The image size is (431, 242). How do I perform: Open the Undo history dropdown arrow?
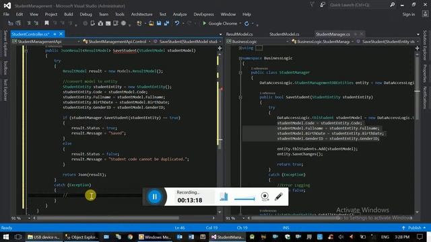pos(183,24)
